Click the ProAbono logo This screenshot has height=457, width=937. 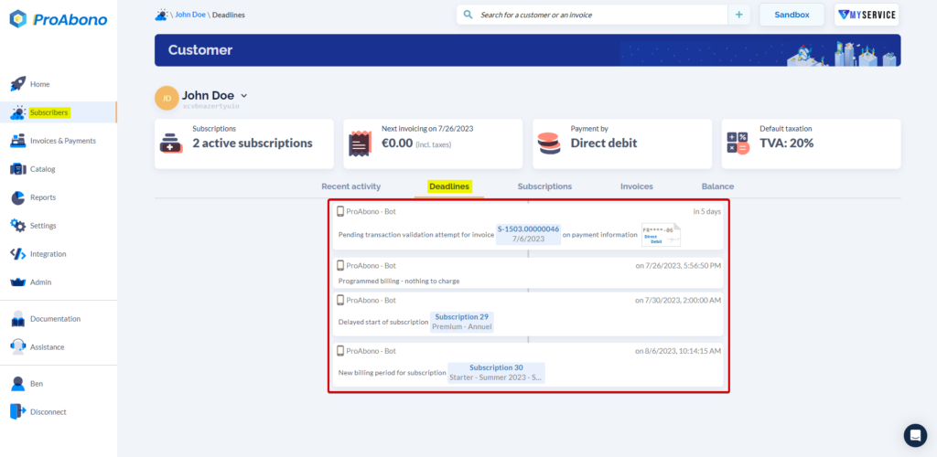click(x=59, y=20)
